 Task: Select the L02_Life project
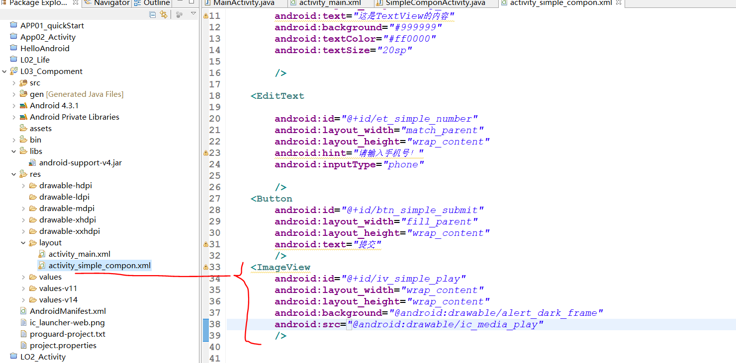click(x=35, y=60)
